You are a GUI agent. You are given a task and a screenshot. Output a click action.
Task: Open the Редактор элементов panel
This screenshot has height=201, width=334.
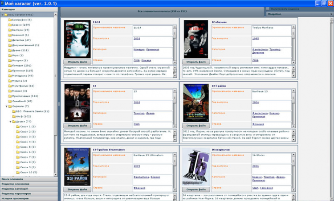[x=29, y=184]
